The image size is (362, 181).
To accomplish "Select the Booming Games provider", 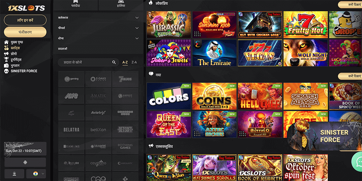I will (125, 146).
